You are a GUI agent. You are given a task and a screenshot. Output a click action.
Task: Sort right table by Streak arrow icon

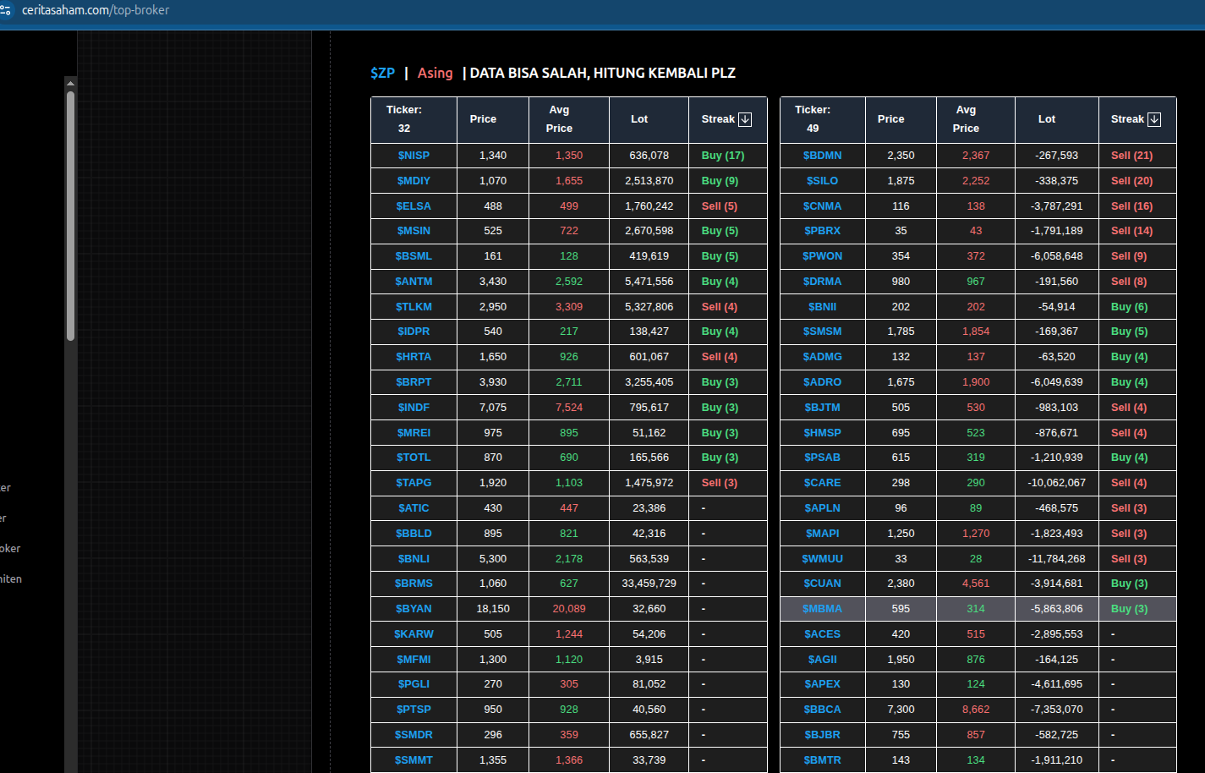click(x=1154, y=119)
